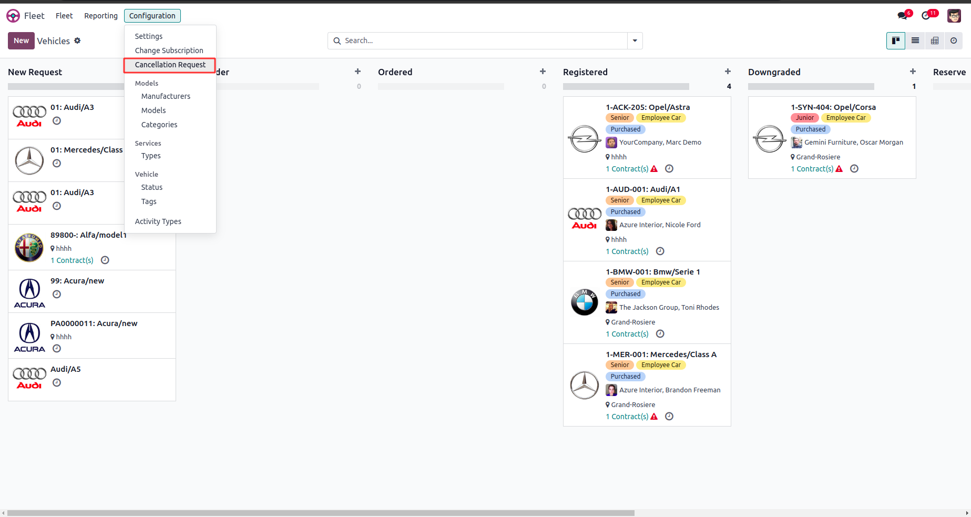Open activity clock on 1-BMW-001 Bmw/Serie 1
Viewport: 971px width, 517px height.
pos(660,334)
